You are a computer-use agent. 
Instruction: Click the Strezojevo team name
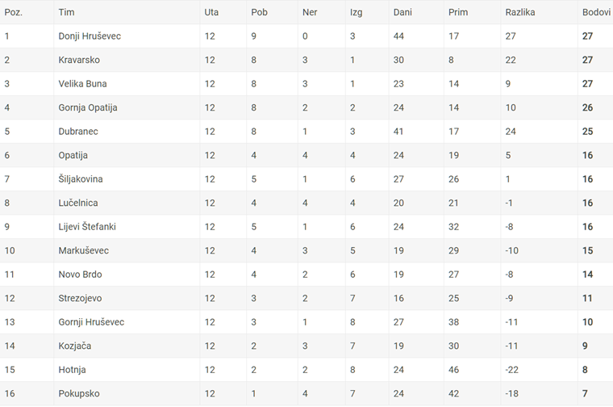click(80, 298)
